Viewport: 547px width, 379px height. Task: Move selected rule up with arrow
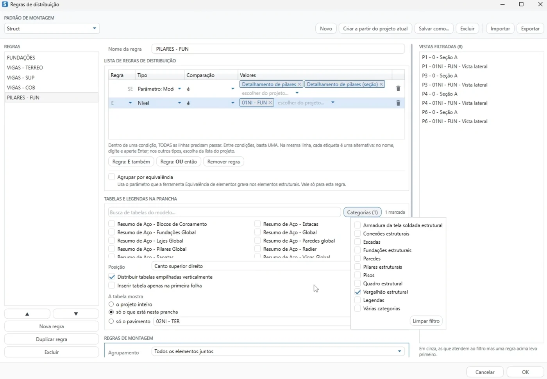(x=27, y=314)
